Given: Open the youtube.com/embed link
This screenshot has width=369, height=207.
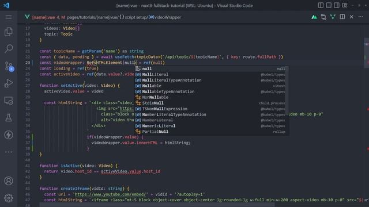Looking at the screenshot, I should pos(110,194).
